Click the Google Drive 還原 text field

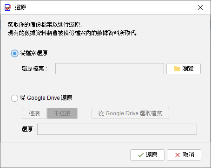point(117,129)
